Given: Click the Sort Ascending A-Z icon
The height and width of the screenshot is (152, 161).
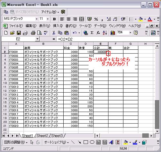Looking at the screenshot, I should (105, 33).
